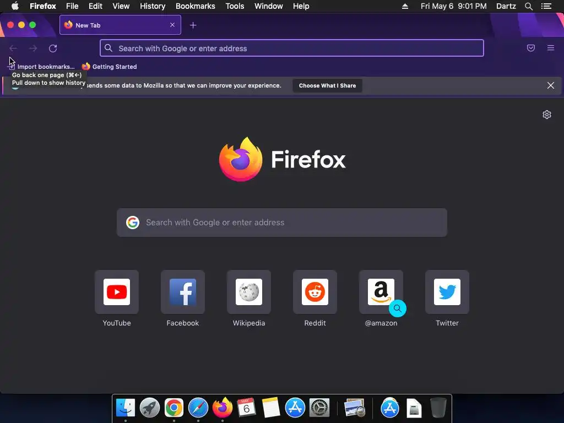
Task: Open the YouTube shortcut tile
Action: 117,292
